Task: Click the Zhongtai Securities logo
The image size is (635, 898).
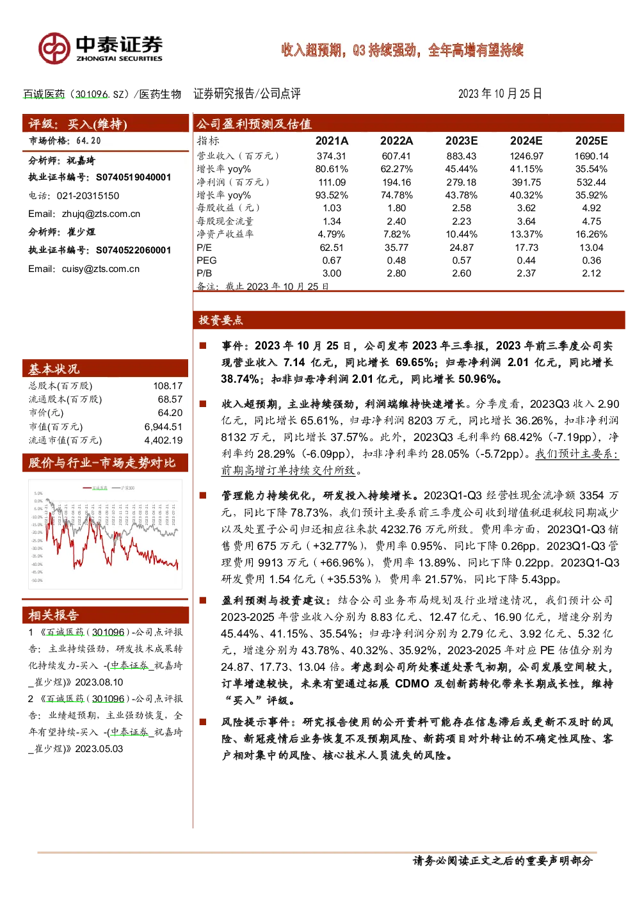Action: [100, 49]
